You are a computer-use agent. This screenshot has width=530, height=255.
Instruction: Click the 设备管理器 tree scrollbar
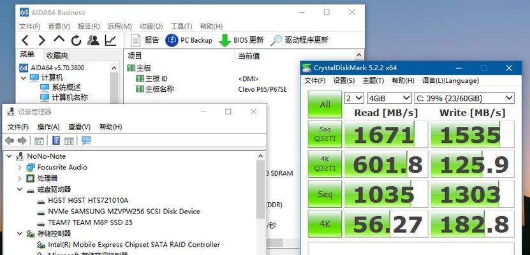[260, 189]
